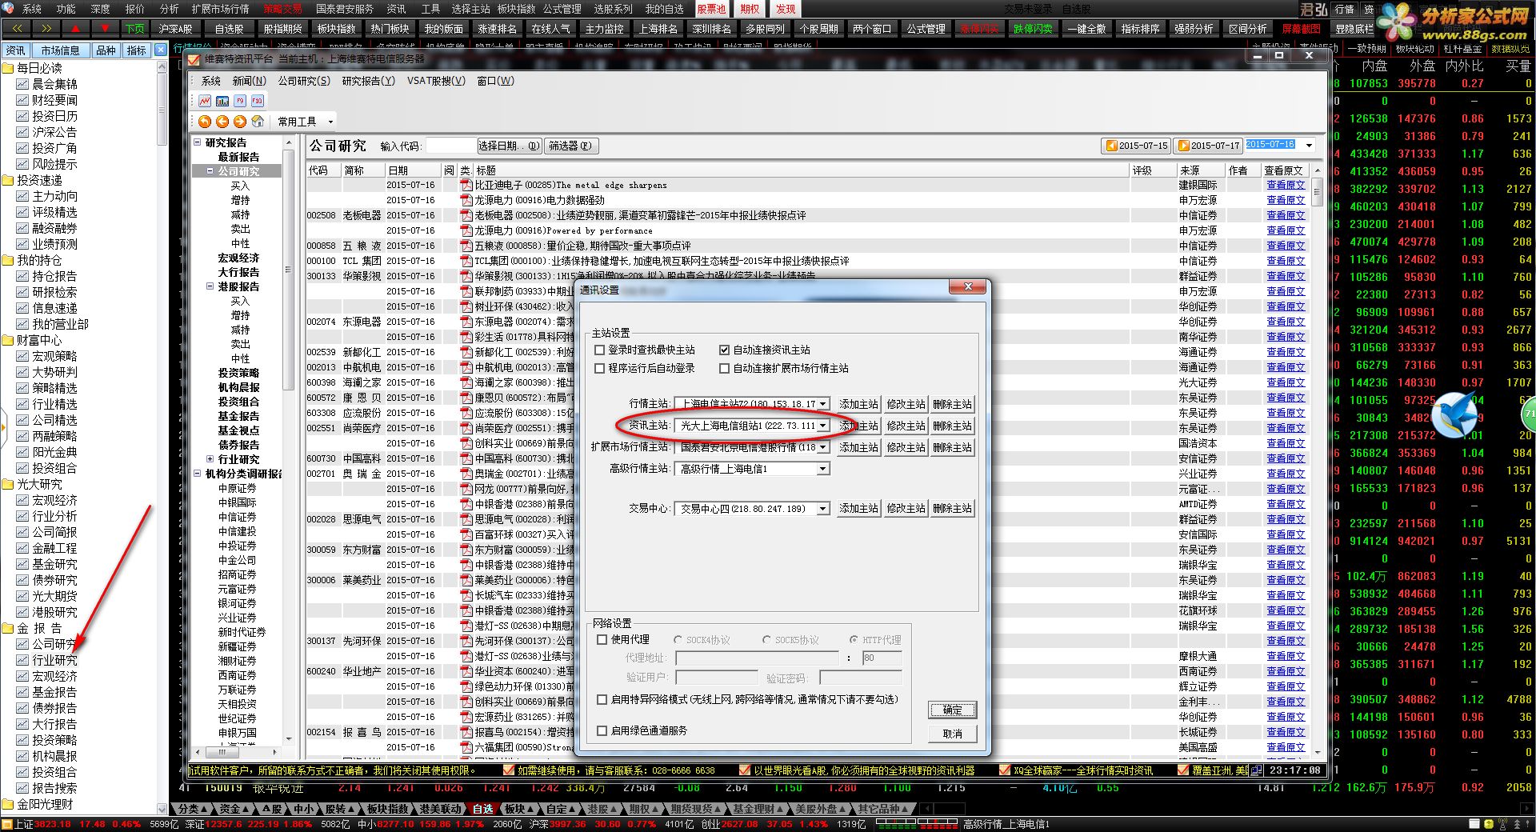
Task: Click 晨会集锦 item icon in sidebar
Action: point(22,84)
